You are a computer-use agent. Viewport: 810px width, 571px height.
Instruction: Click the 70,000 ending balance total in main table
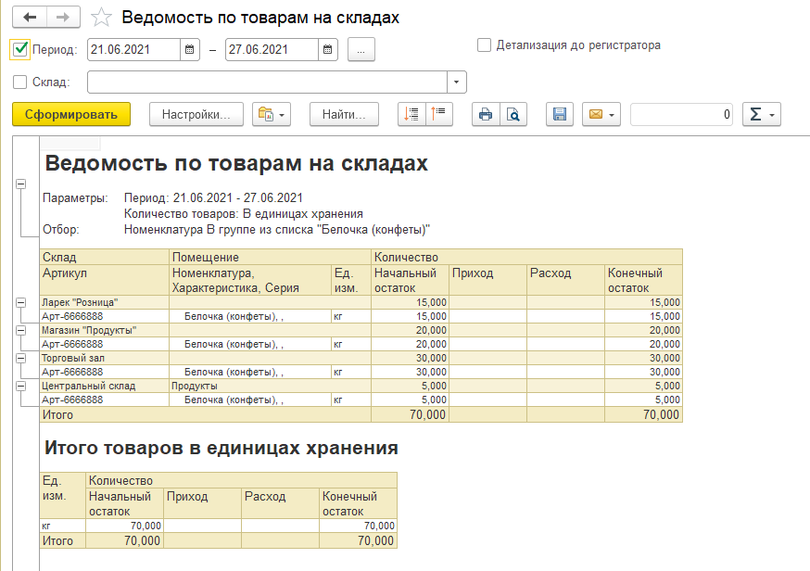pos(644,414)
